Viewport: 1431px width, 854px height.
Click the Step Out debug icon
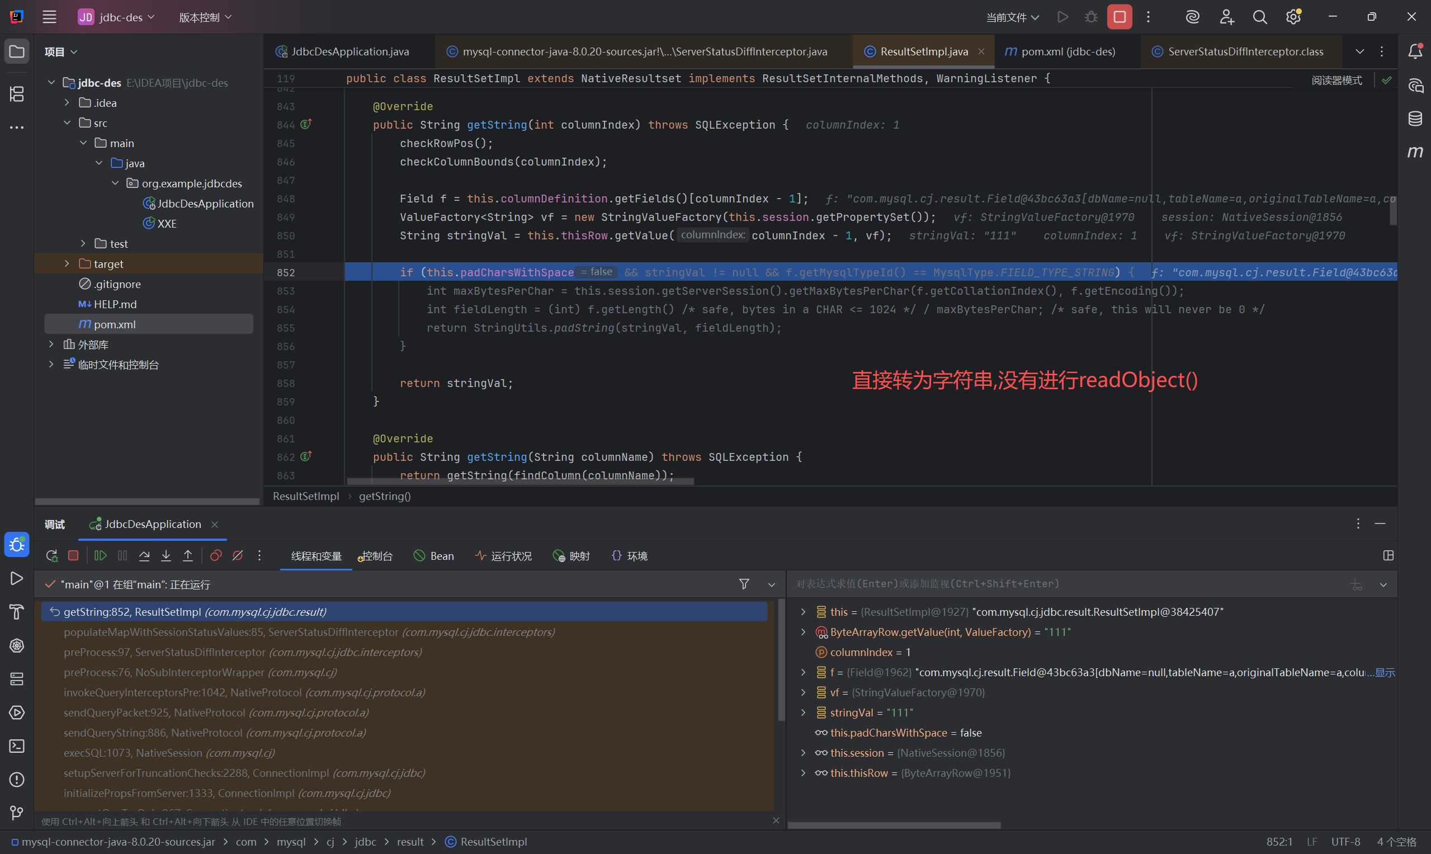point(187,555)
